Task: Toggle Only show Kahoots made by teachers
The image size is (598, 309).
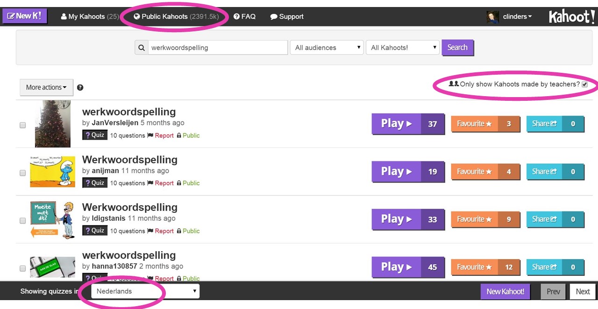Action: [x=584, y=84]
